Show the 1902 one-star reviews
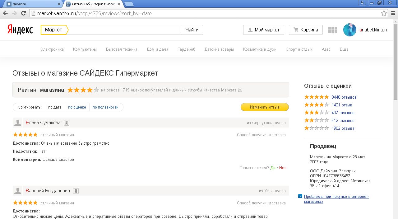The image size is (398, 219). (343, 128)
